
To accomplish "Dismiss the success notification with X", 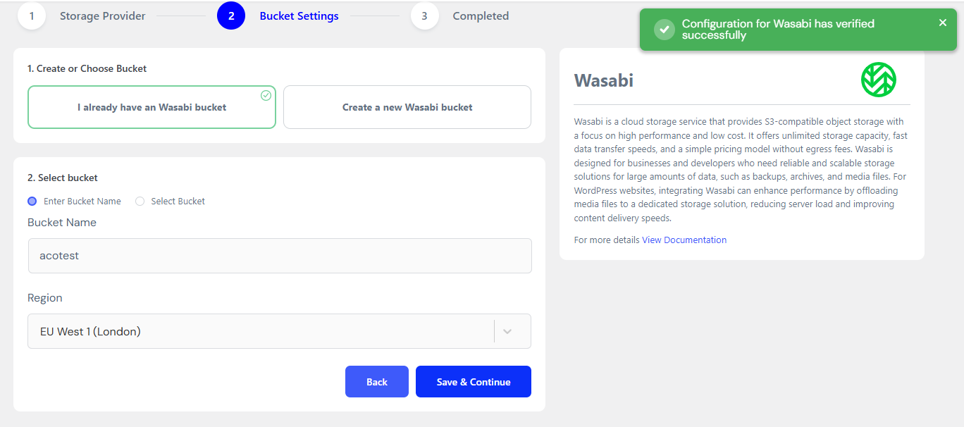I will [x=943, y=23].
